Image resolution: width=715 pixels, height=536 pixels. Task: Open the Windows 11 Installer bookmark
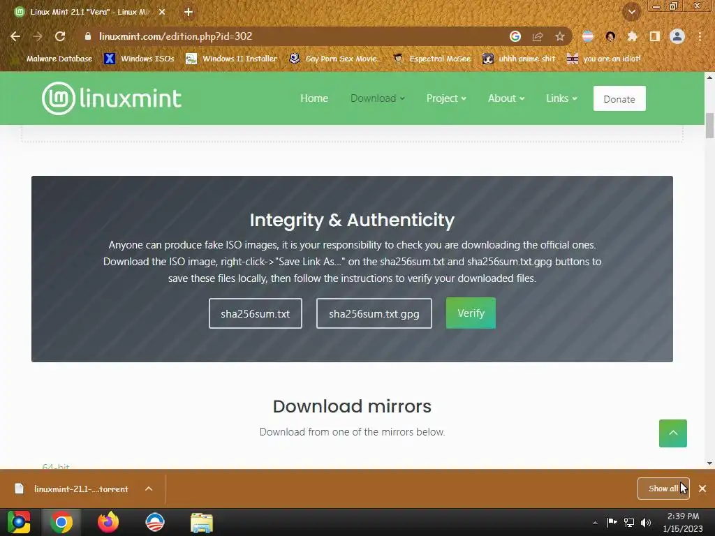232,59
